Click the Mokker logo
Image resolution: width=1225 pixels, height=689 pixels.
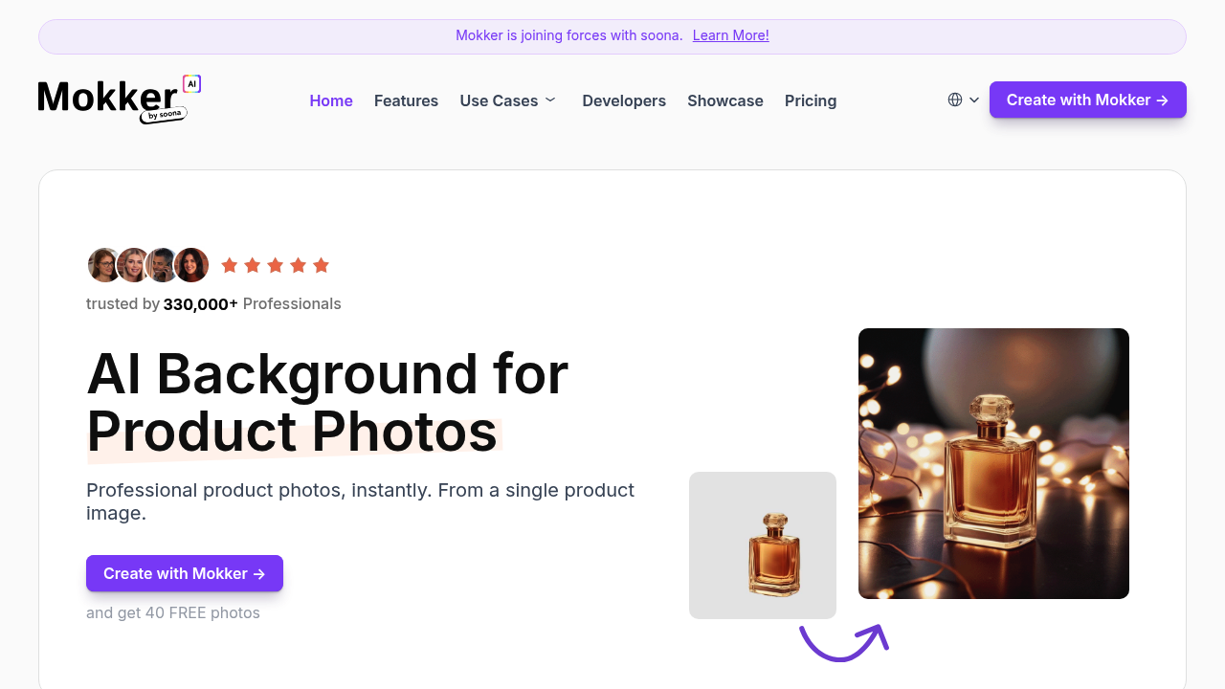coord(120,100)
